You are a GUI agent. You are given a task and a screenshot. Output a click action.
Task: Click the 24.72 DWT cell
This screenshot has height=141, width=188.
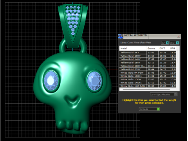[163, 69]
